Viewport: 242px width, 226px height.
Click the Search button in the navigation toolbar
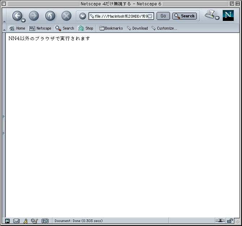coord(184,16)
